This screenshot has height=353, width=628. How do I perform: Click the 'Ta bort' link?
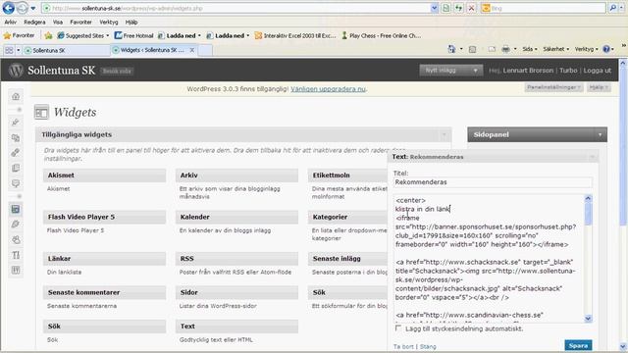pos(403,346)
